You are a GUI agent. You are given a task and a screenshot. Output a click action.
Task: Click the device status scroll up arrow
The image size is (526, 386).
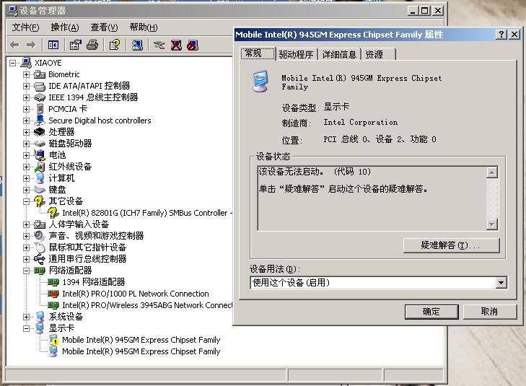coord(491,172)
